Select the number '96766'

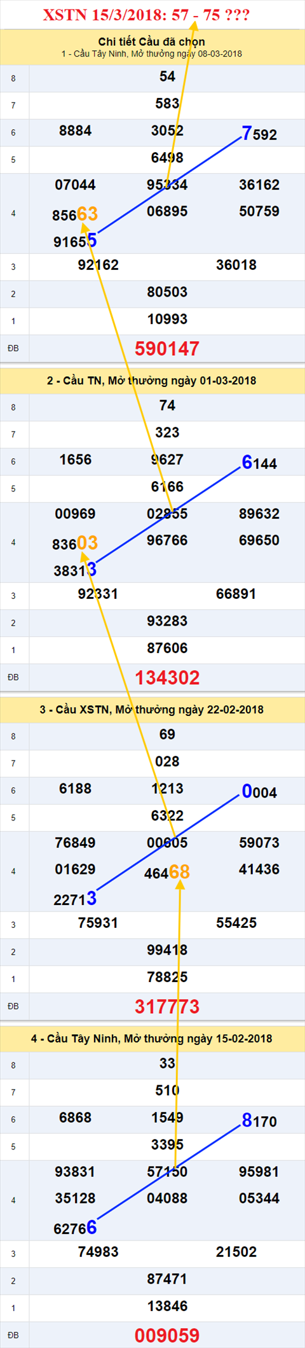[x=167, y=540]
